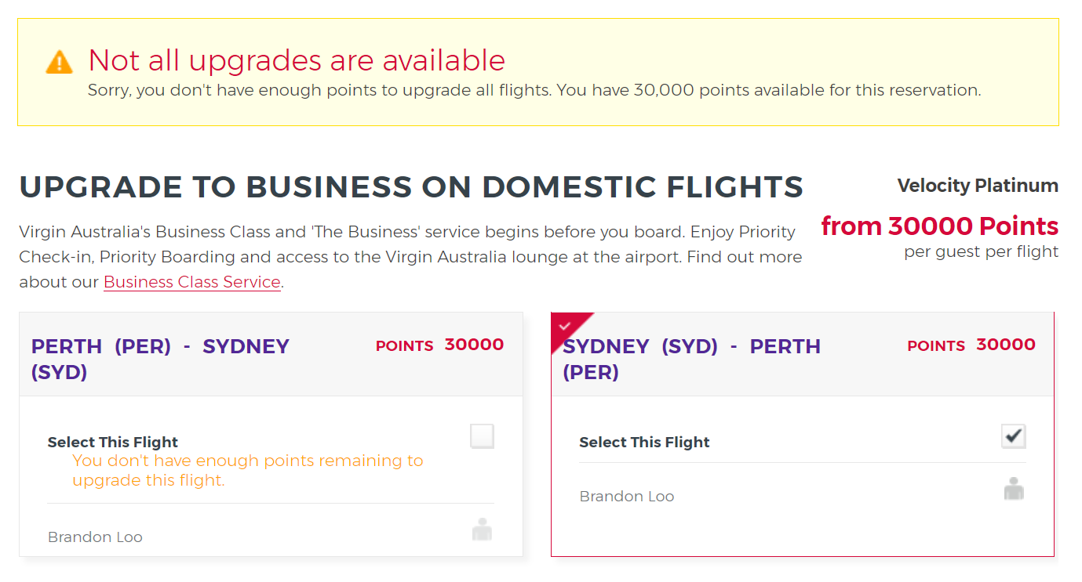
Task: Click "Select This Flight" label in Sydney-Perth card
Action: click(x=644, y=443)
